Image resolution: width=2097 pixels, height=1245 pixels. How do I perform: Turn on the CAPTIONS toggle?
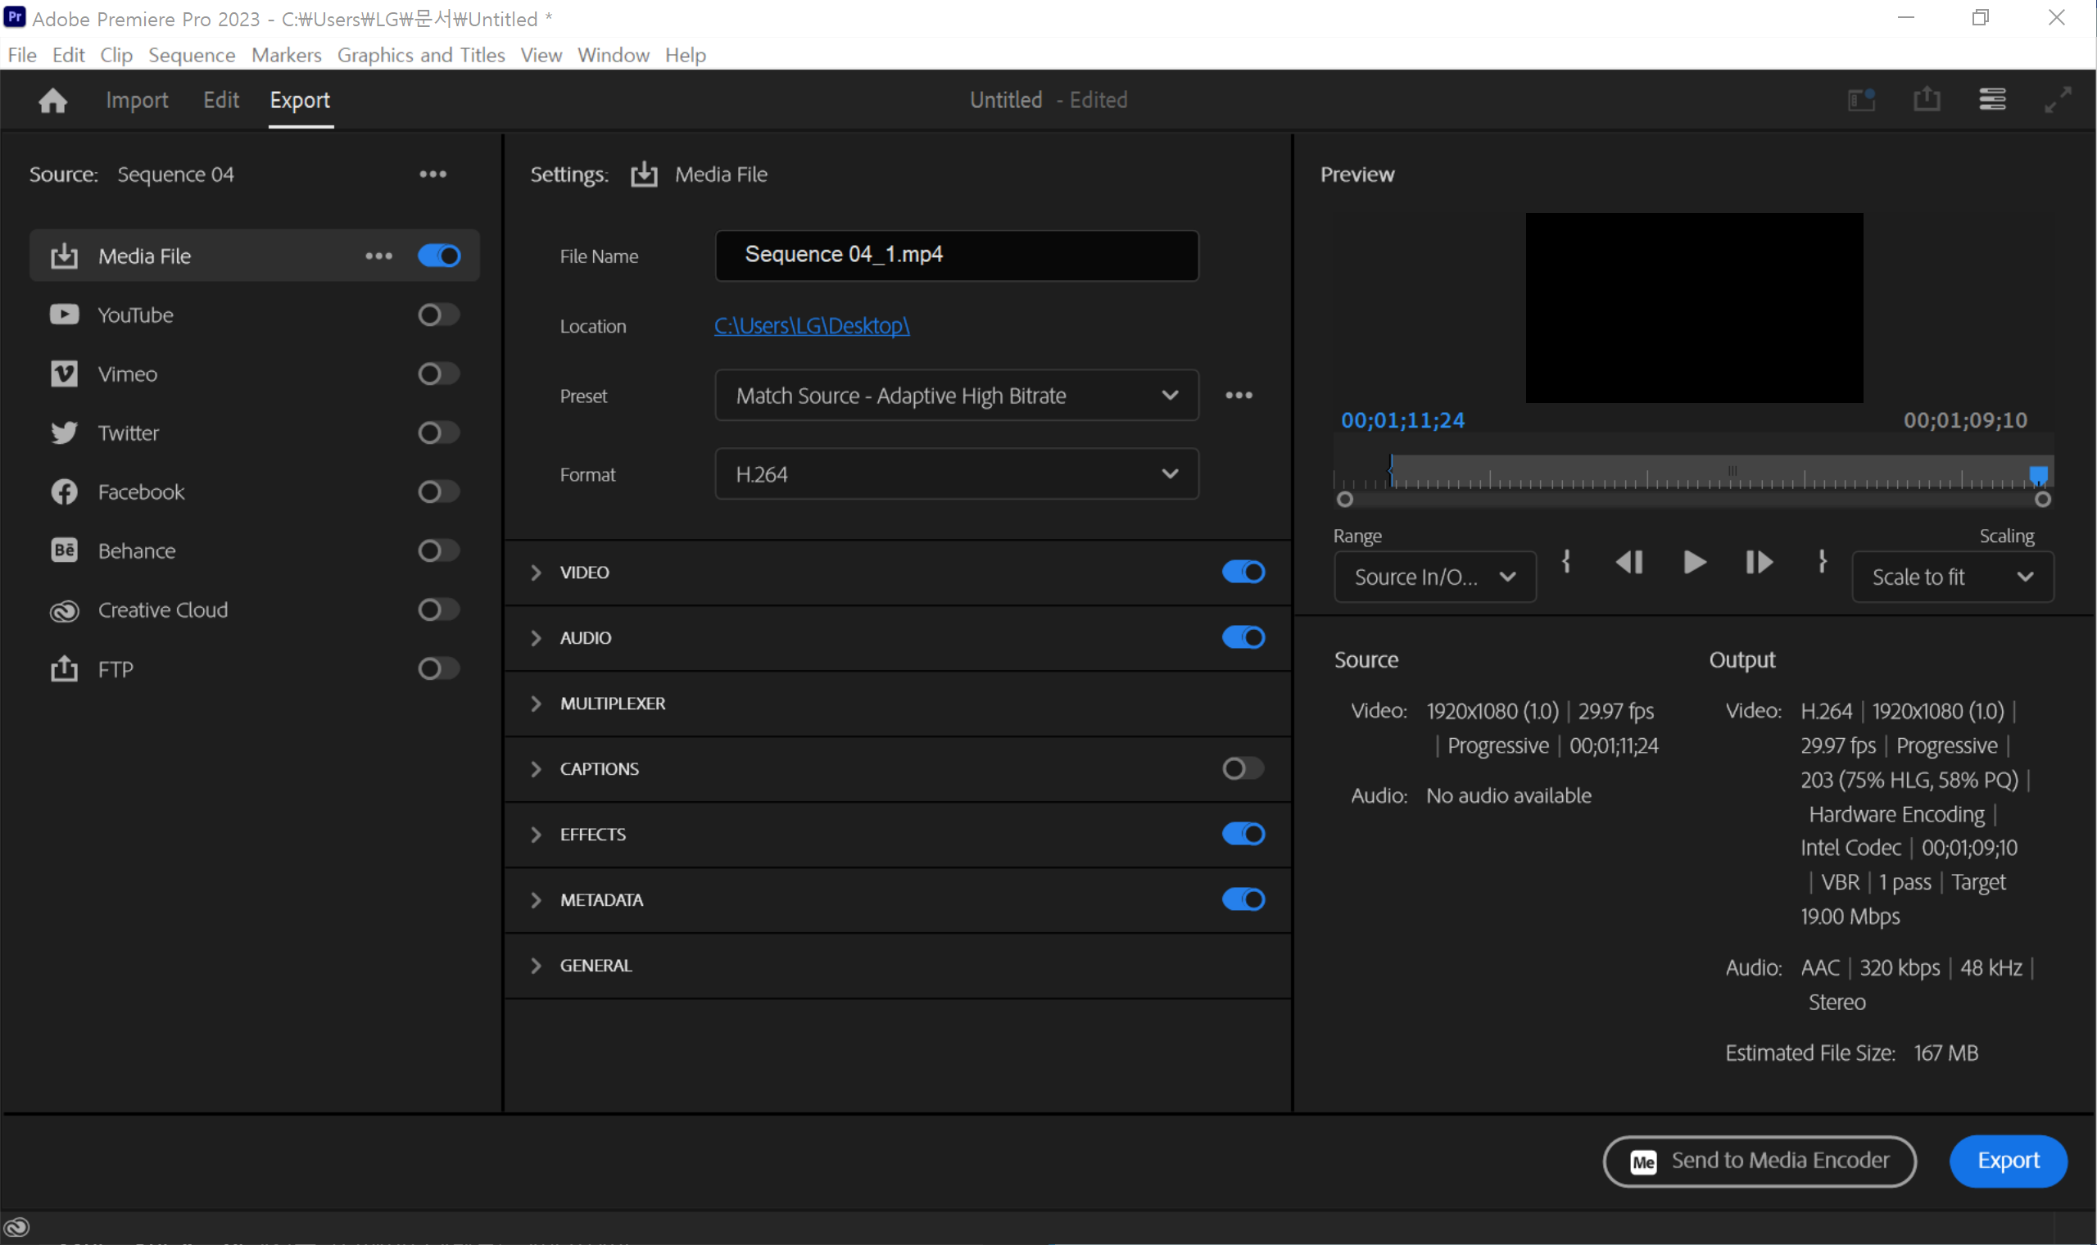tap(1243, 768)
